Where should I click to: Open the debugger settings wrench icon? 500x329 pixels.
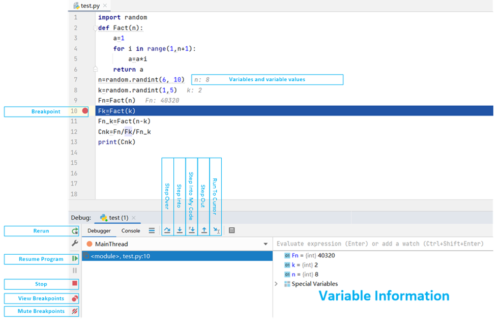pos(74,243)
